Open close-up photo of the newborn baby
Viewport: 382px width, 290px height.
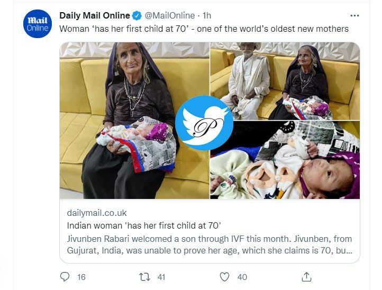(296, 161)
